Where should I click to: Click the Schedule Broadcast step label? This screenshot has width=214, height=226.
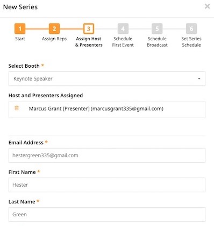click(157, 42)
